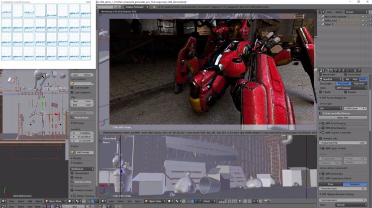Uncheck Backface Culling option
Viewport: 372px width, 208px height.
click(72, 181)
